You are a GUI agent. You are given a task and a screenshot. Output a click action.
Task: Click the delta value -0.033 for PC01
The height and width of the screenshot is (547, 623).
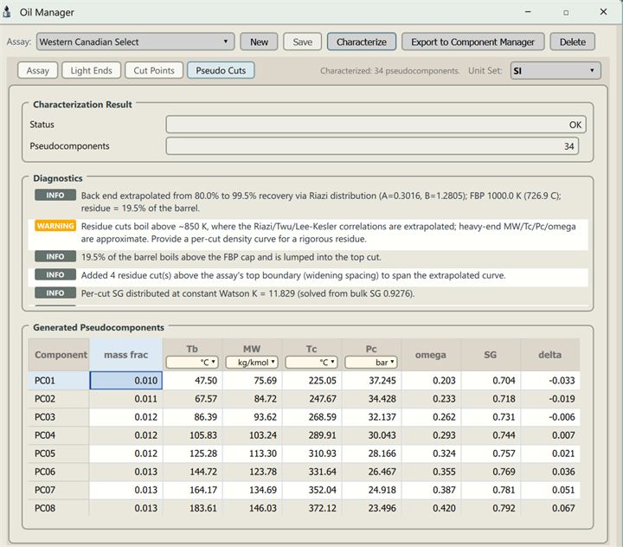click(550, 381)
